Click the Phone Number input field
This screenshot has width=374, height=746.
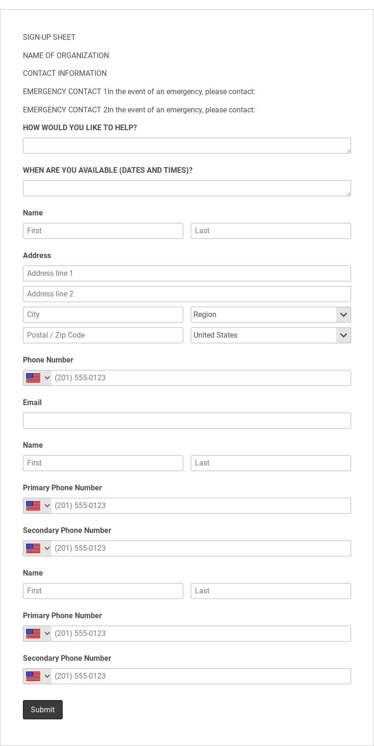click(x=201, y=378)
